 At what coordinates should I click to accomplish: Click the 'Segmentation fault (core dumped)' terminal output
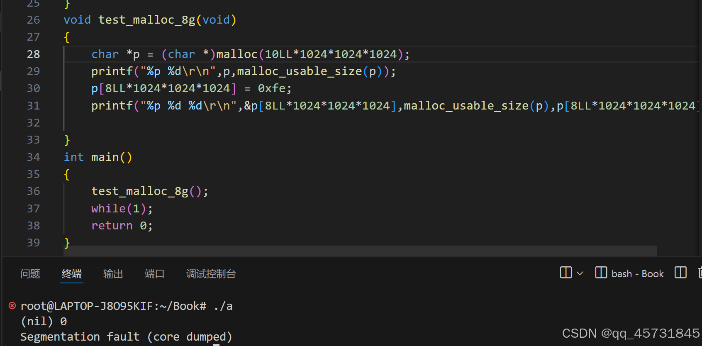[126, 337]
